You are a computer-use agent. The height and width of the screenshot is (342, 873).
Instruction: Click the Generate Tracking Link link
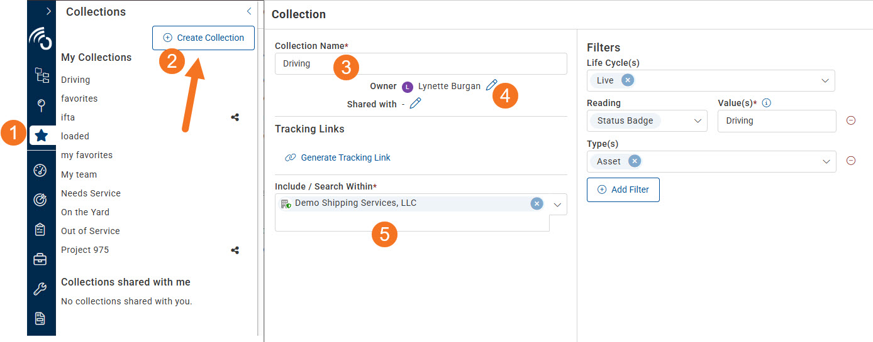pyautogui.click(x=345, y=158)
